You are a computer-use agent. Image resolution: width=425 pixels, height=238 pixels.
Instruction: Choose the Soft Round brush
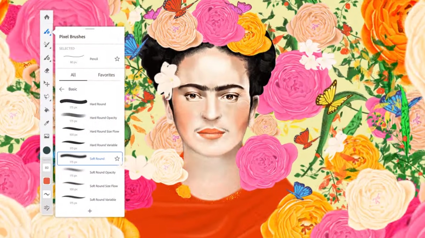point(90,159)
